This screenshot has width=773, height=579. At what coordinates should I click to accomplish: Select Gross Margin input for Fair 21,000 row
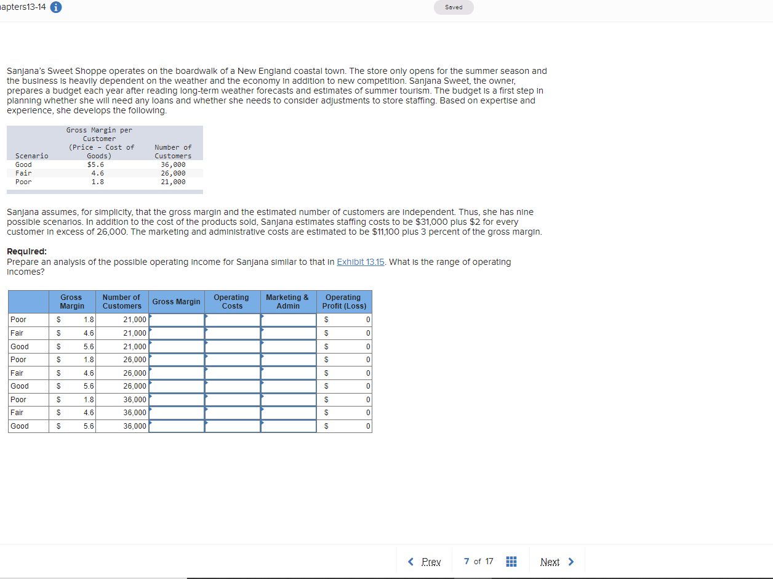coord(177,333)
